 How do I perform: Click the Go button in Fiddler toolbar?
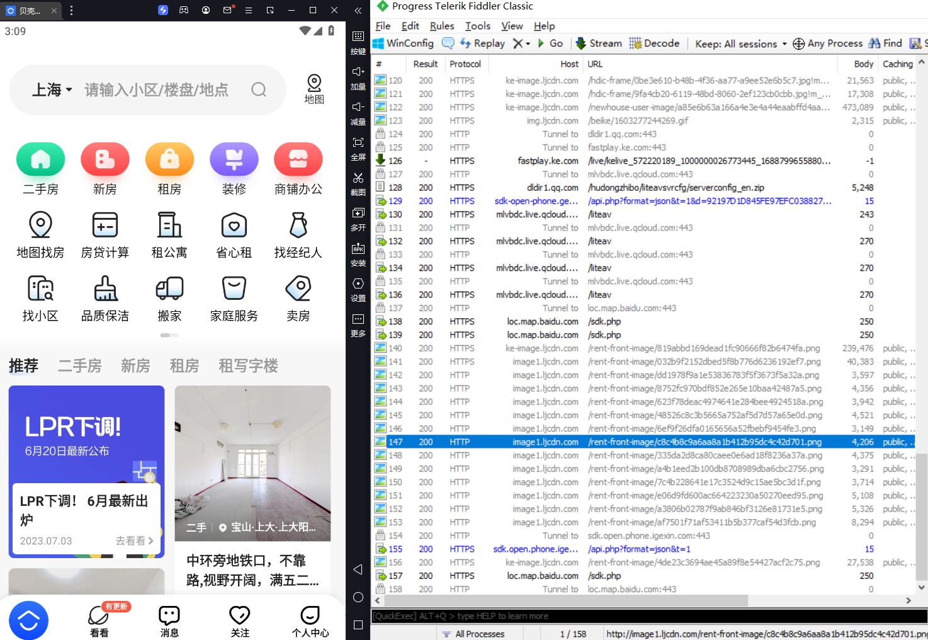click(550, 43)
